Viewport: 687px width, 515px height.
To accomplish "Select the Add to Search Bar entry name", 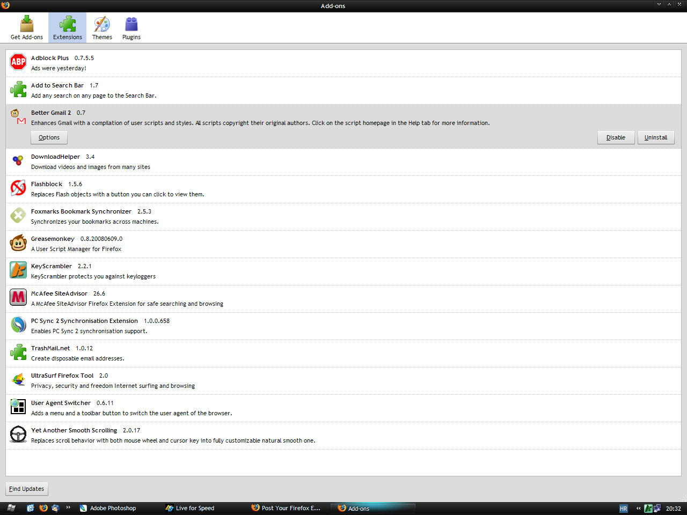I will (57, 85).
